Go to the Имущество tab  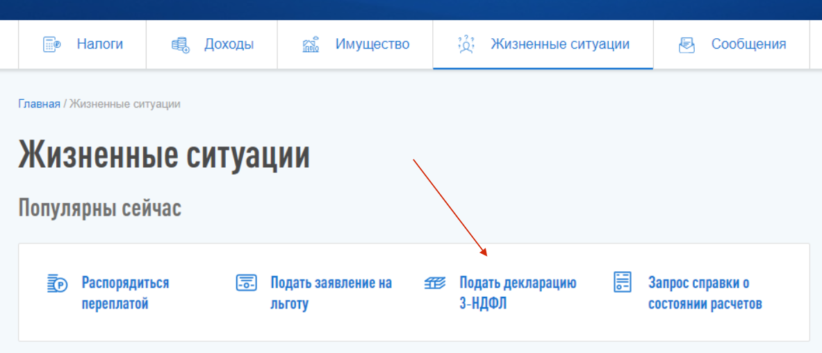point(355,44)
